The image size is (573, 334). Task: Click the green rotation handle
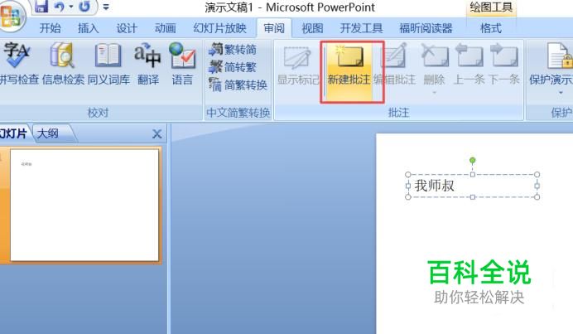[473, 160]
